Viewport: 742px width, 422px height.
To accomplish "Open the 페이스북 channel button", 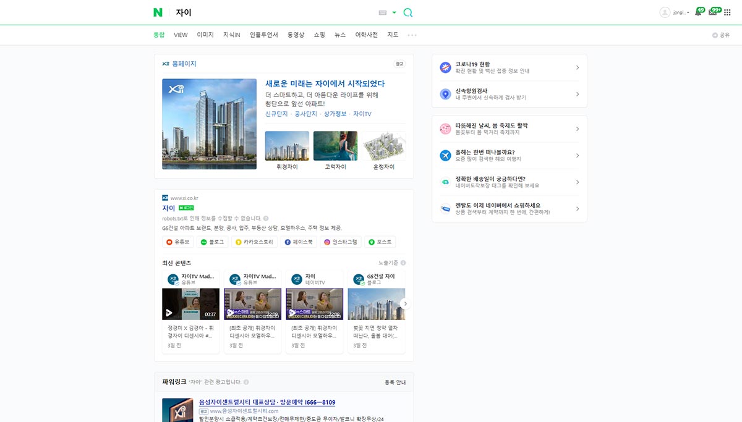I will [299, 242].
